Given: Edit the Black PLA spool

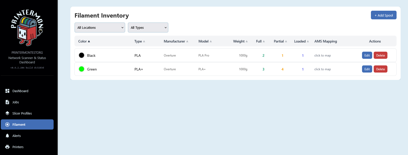Looking at the screenshot, I should 367,55.
